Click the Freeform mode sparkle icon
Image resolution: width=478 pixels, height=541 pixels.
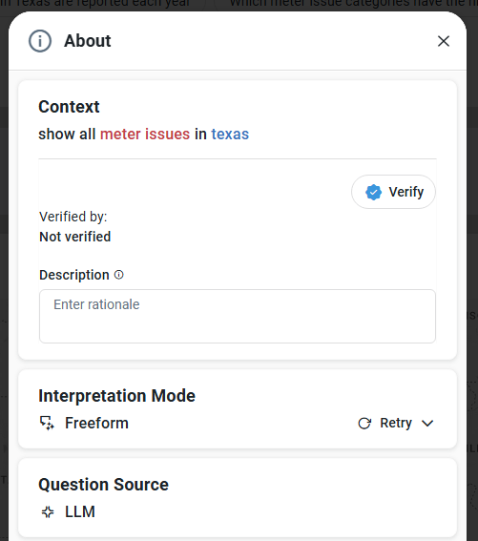coord(47,423)
